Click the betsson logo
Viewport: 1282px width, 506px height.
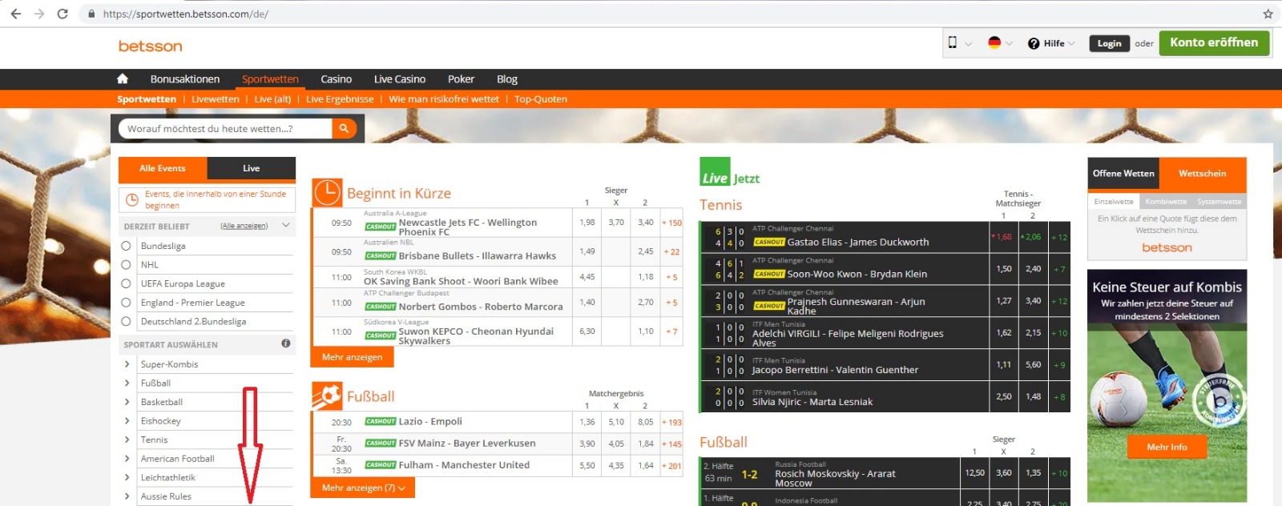pos(150,46)
